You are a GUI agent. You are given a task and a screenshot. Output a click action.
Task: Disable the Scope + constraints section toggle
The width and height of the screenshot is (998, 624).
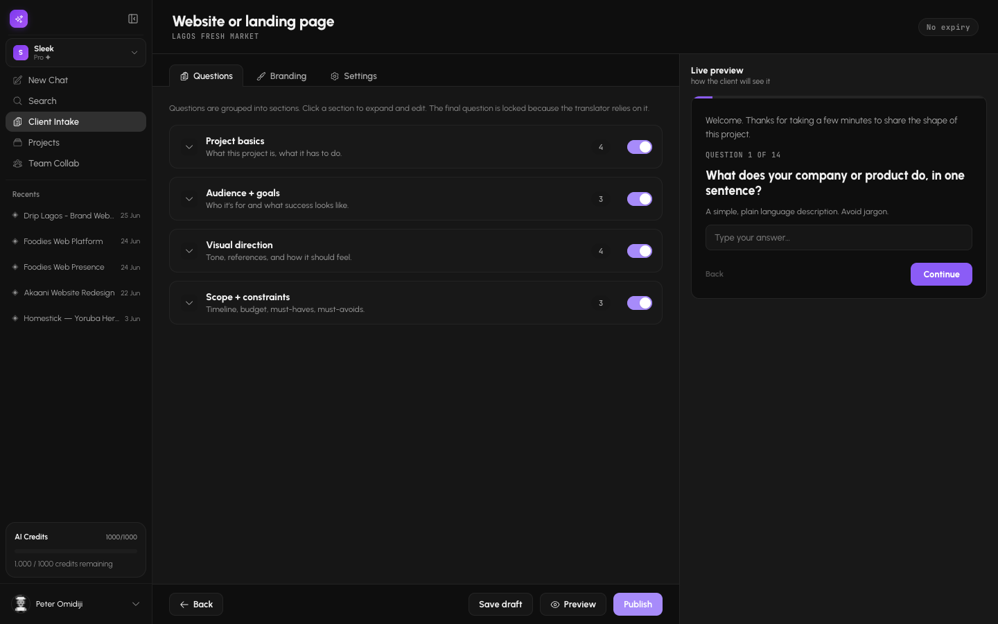pyautogui.click(x=640, y=303)
